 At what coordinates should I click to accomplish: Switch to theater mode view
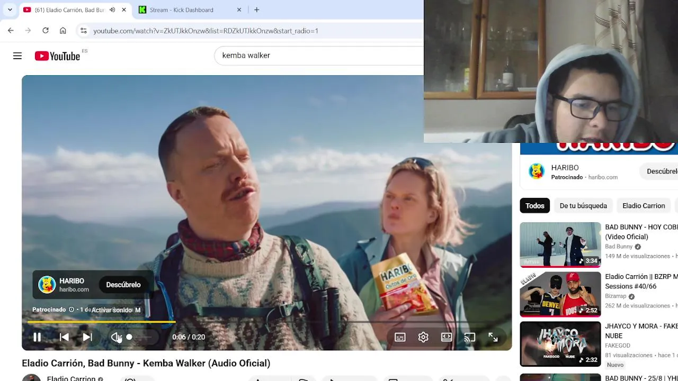coord(447,337)
